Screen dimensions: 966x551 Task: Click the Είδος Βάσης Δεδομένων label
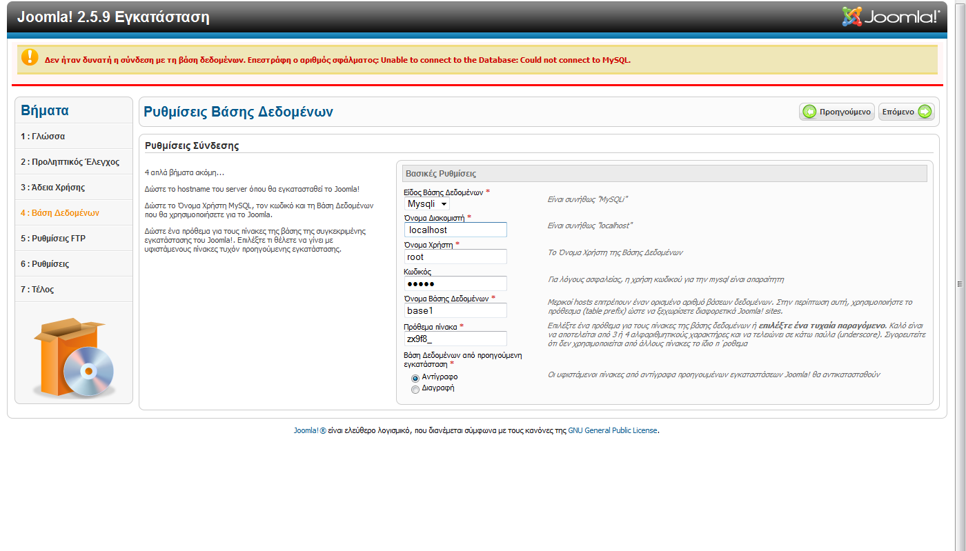(x=444, y=192)
